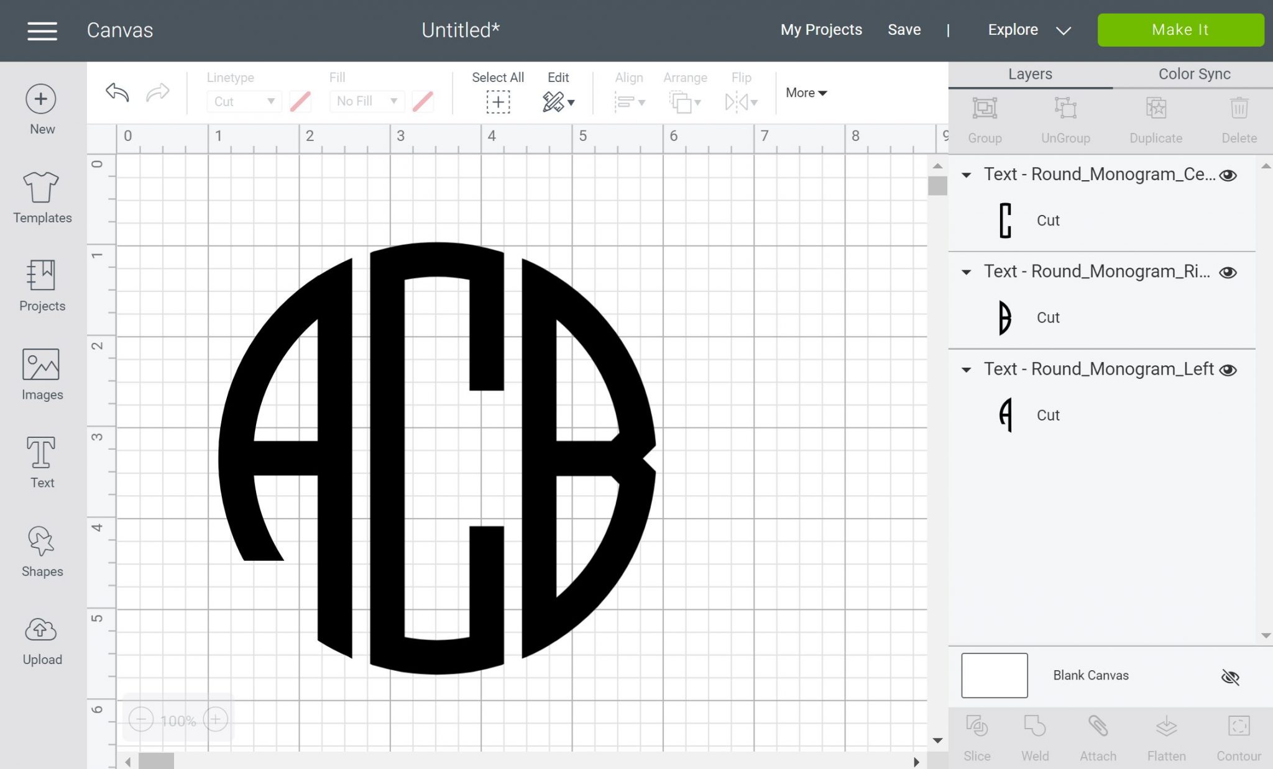Expand the Text Round_Monogram_Ce group
The width and height of the screenshot is (1273, 769).
pyautogui.click(x=967, y=173)
